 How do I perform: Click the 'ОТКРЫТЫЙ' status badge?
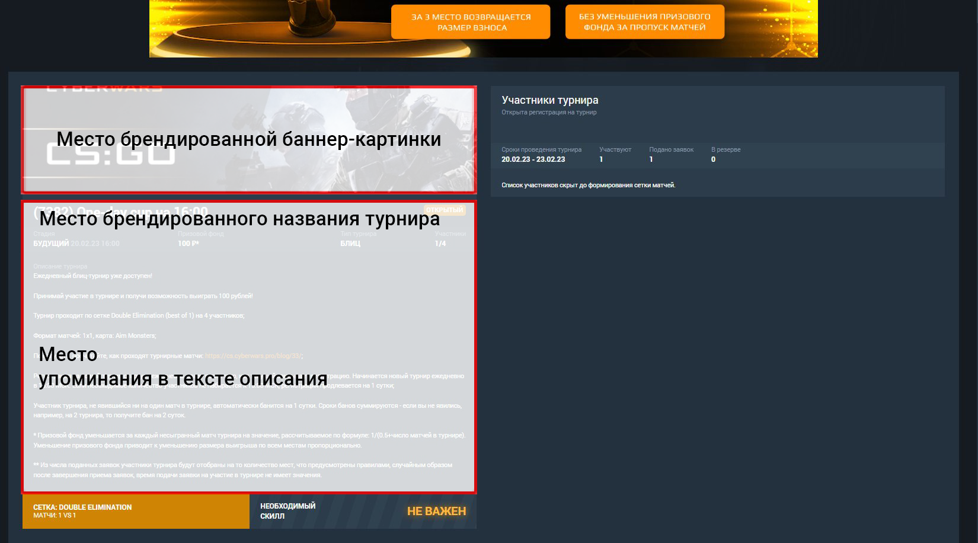(445, 210)
